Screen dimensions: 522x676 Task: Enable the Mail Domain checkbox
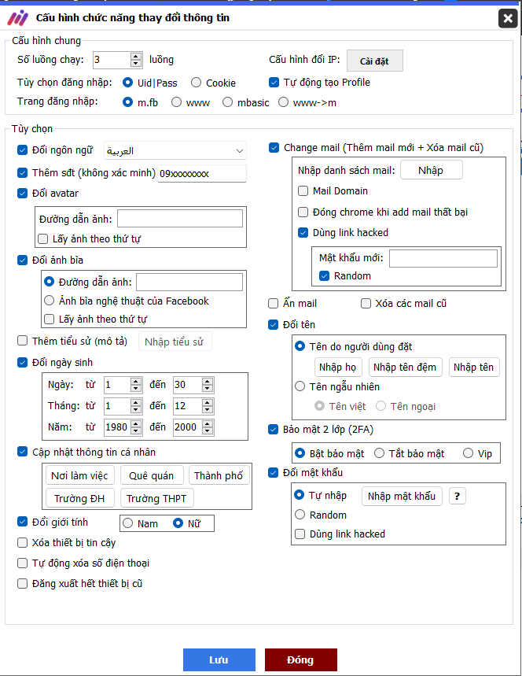[x=303, y=191]
